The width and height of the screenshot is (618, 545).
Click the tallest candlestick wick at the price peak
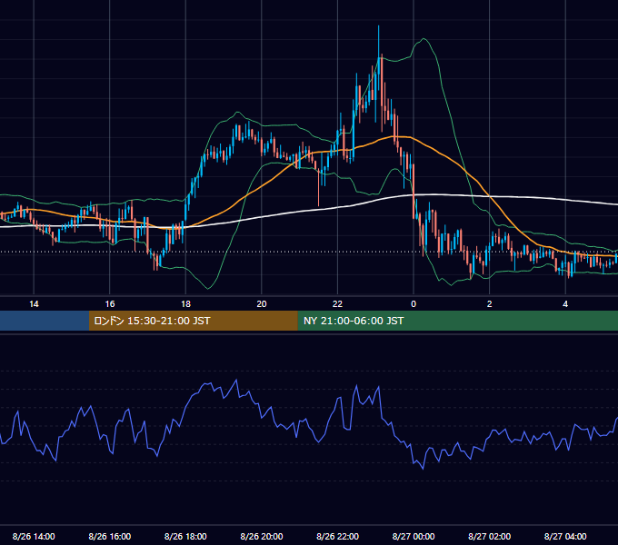tap(378, 42)
